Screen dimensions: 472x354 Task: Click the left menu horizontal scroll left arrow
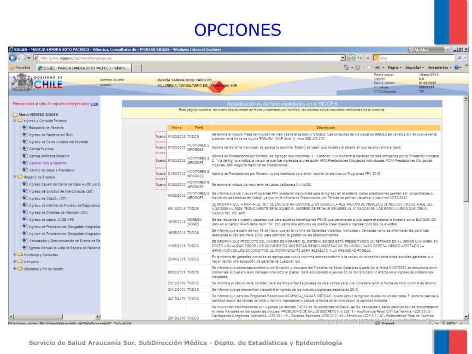coord(11,317)
